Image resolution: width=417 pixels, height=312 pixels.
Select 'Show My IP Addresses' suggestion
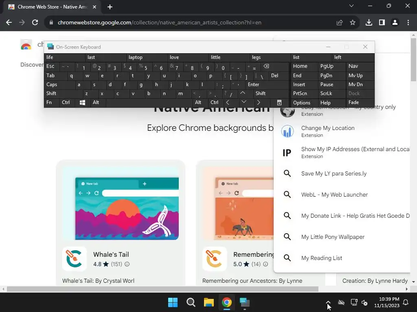tap(342, 153)
